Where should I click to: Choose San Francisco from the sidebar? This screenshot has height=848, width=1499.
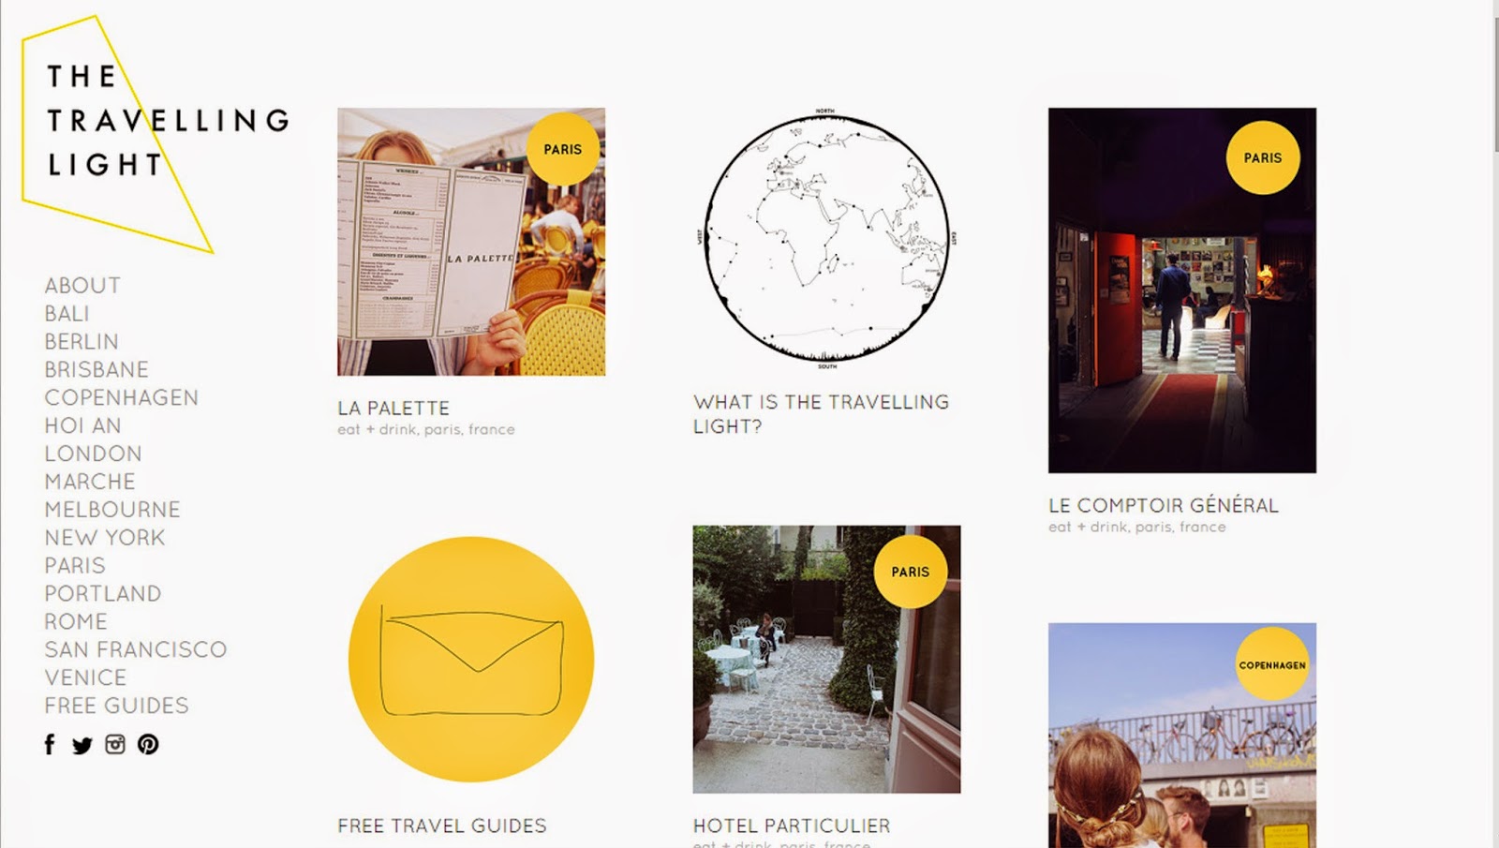(x=136, y=649)
